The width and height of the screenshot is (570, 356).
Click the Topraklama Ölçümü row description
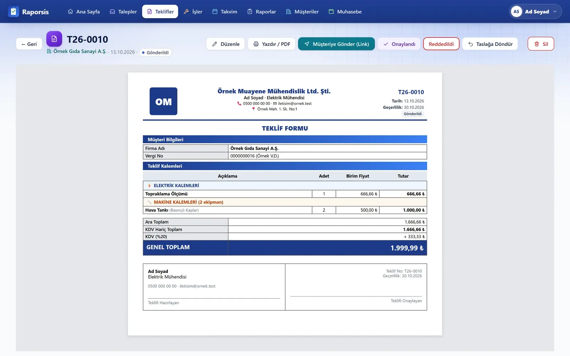(166, 194)
